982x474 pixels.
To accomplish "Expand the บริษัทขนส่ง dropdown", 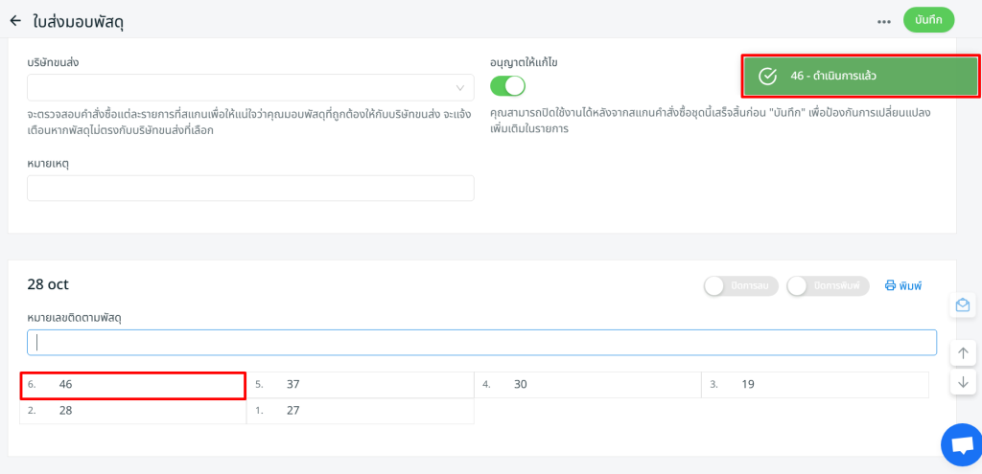I will (x=250, y=88).
